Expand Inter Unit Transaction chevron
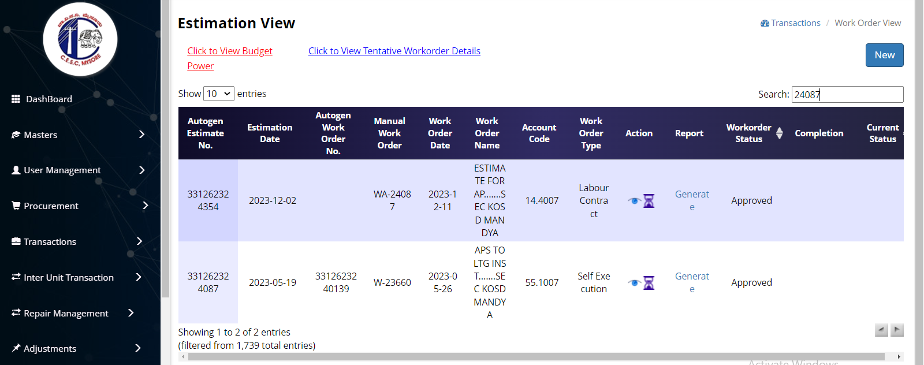Viewport: 924px width, 365px height. pyautogui.click(x=139, y=277)
